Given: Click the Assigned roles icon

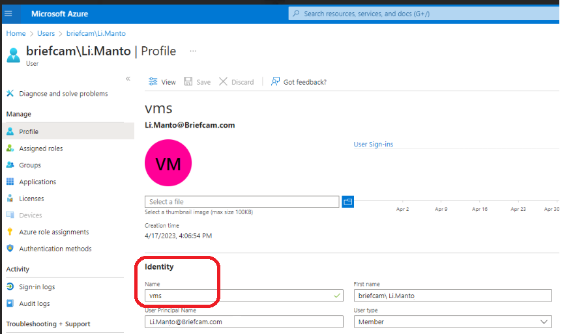Looking at the screenshot, I should [10, 148].
